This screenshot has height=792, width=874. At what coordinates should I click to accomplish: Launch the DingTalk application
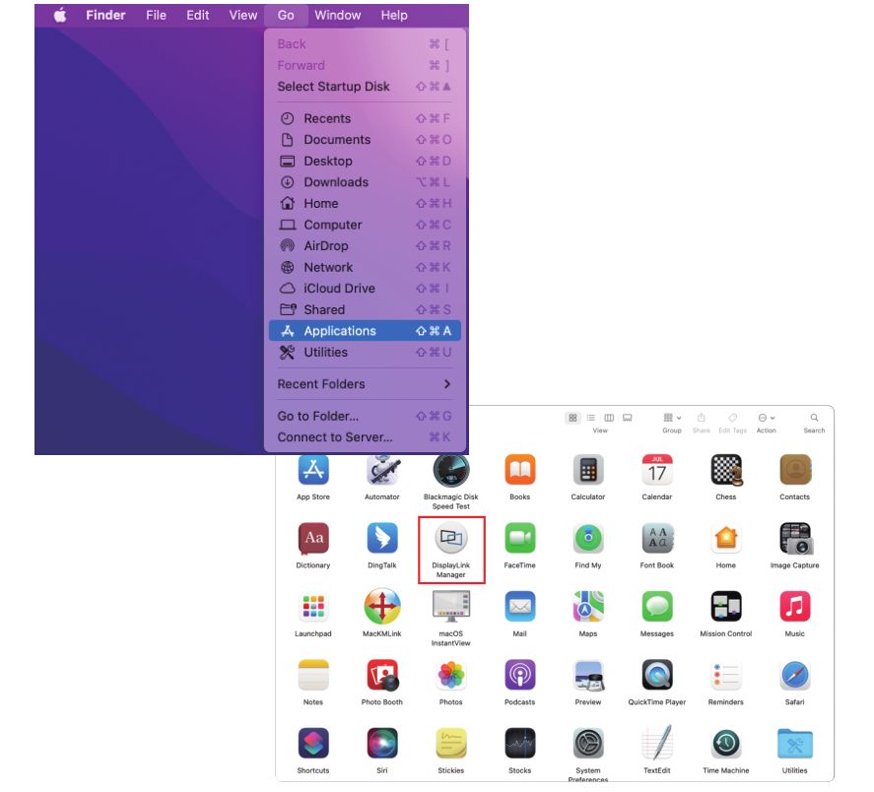pyautogui.click(x=382, y=538)
